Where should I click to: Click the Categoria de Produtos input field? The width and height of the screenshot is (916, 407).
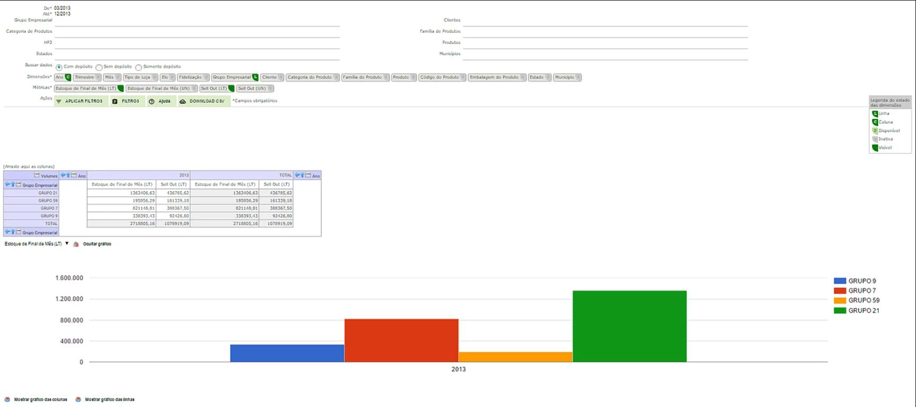pyautogui.click(x=197, y=32)
